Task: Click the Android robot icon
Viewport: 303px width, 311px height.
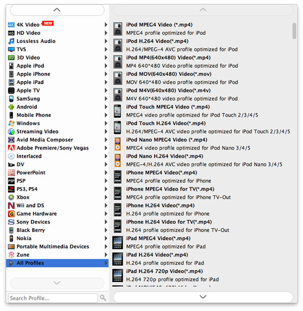Action: (11, 107)
